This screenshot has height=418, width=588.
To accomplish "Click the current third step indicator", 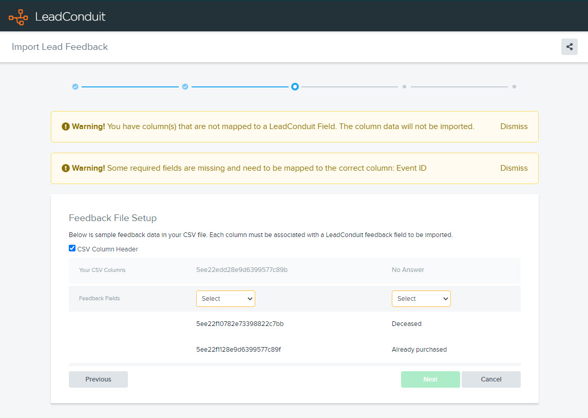I will pyautogui.click(x=295, y=87).
